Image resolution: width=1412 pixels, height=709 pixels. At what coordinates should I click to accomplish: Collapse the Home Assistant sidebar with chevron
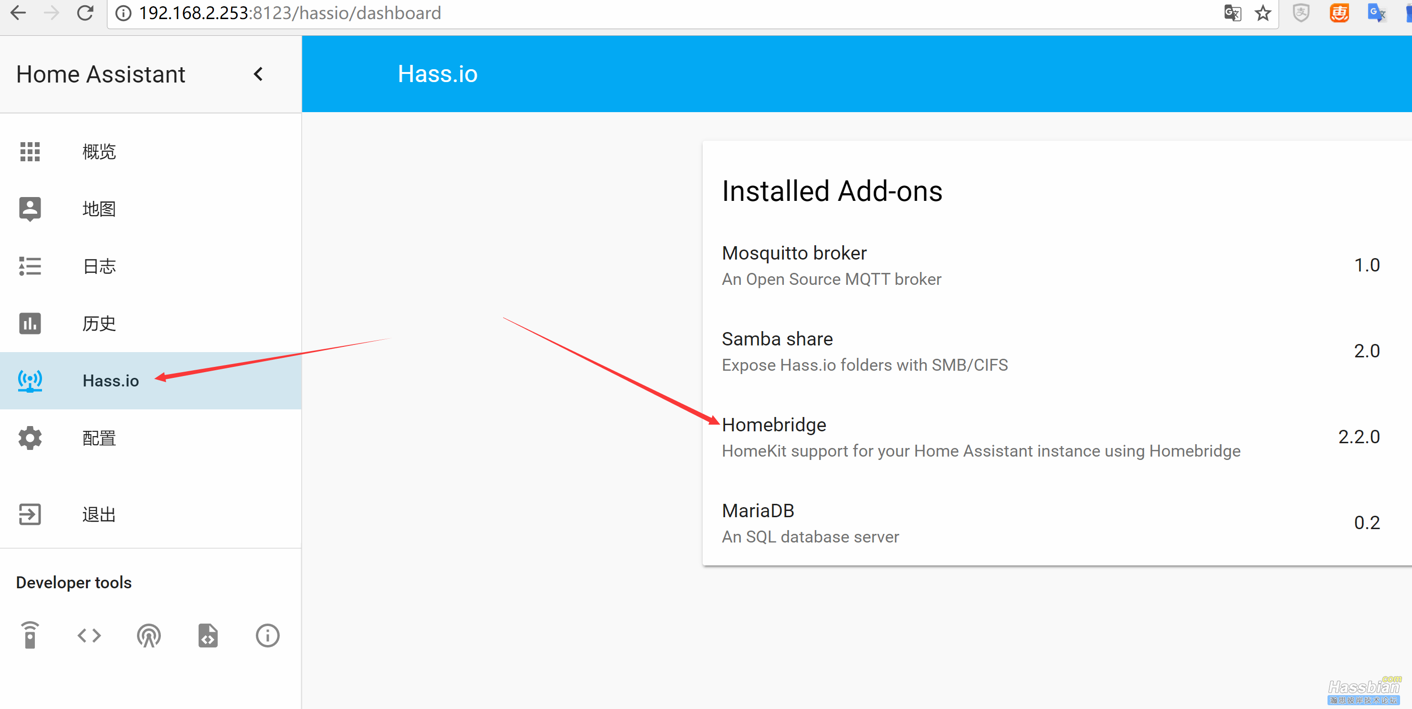(258, 74)
